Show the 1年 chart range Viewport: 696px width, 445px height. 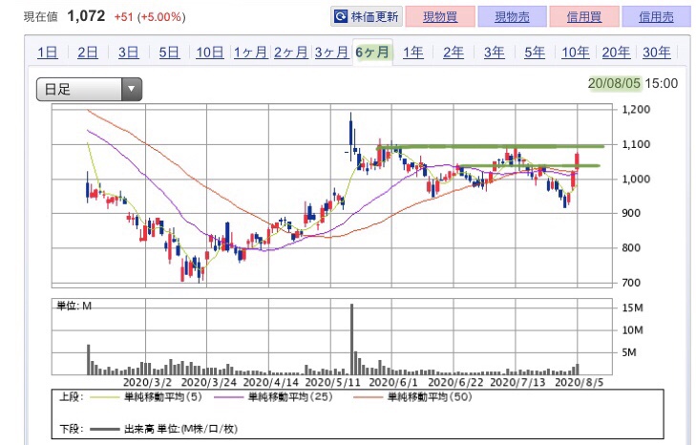(x=412, y=53)
